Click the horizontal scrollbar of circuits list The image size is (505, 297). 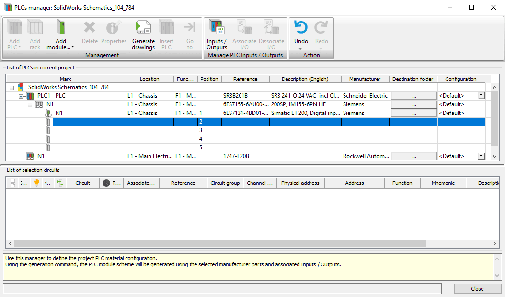(x=220, y=243)
